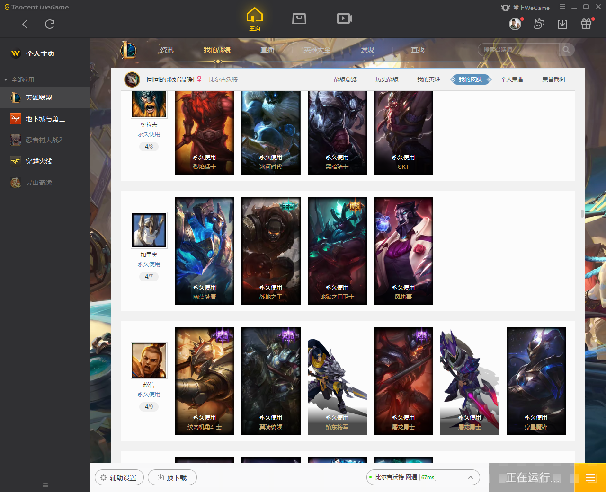Select 地下城与勇士 in the sidebar
The width and height of the screenshot is (606, 492).
coord(45,119)
